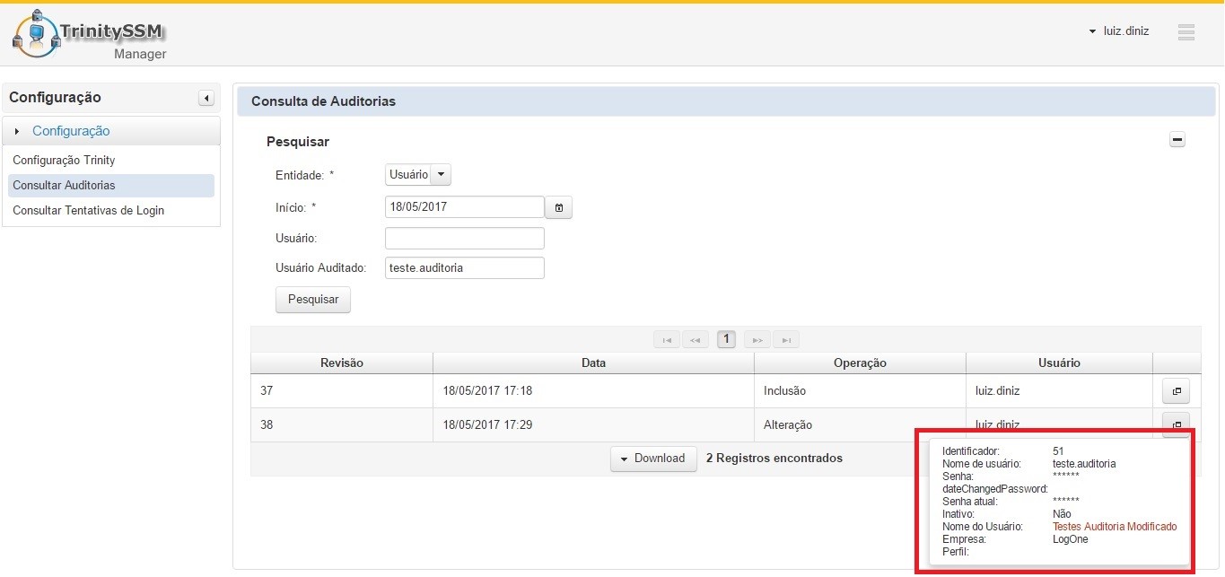Open Consultar Tentativas de Login

coord(88,210)
